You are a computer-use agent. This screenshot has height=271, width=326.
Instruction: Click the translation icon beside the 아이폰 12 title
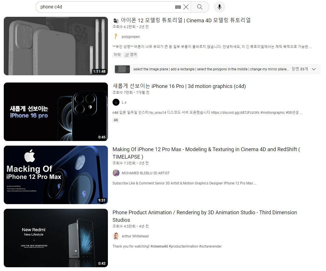pos(116,21)
